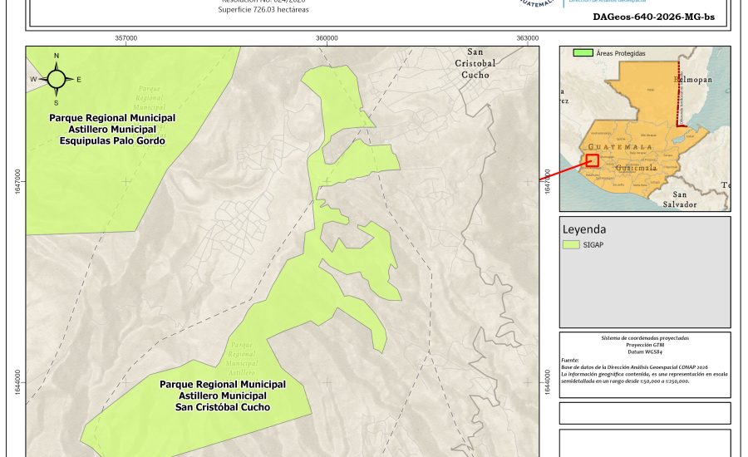Viewport: 748px width, 457px height.
Task: Click the 363000 easting coordinate label
Action: tap(528, 37)
